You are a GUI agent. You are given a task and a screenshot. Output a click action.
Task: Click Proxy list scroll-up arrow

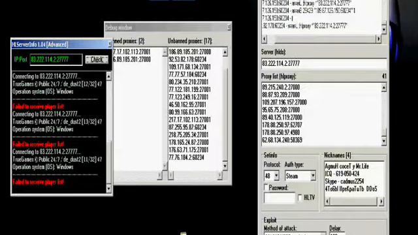click(x=384, y=87)
